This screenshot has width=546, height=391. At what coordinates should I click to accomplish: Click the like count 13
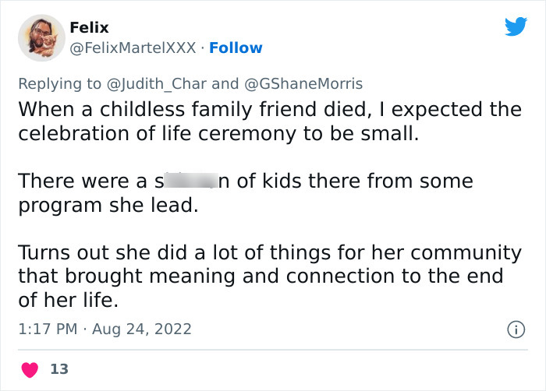coord(58,369)
